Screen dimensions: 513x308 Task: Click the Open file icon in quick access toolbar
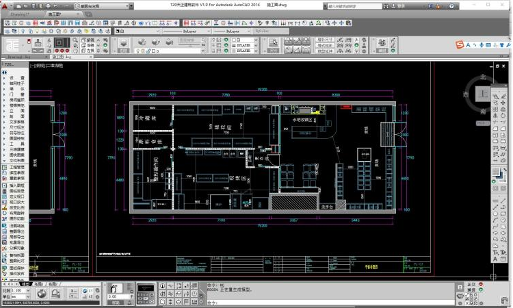[26, 6]
